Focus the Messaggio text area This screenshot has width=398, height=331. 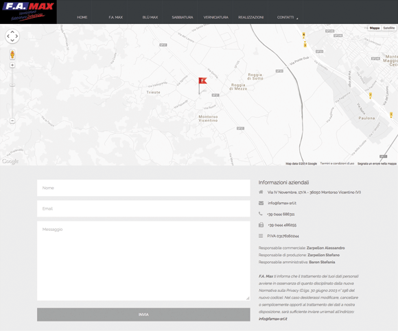pyautogui.click(x=143, y=261)
